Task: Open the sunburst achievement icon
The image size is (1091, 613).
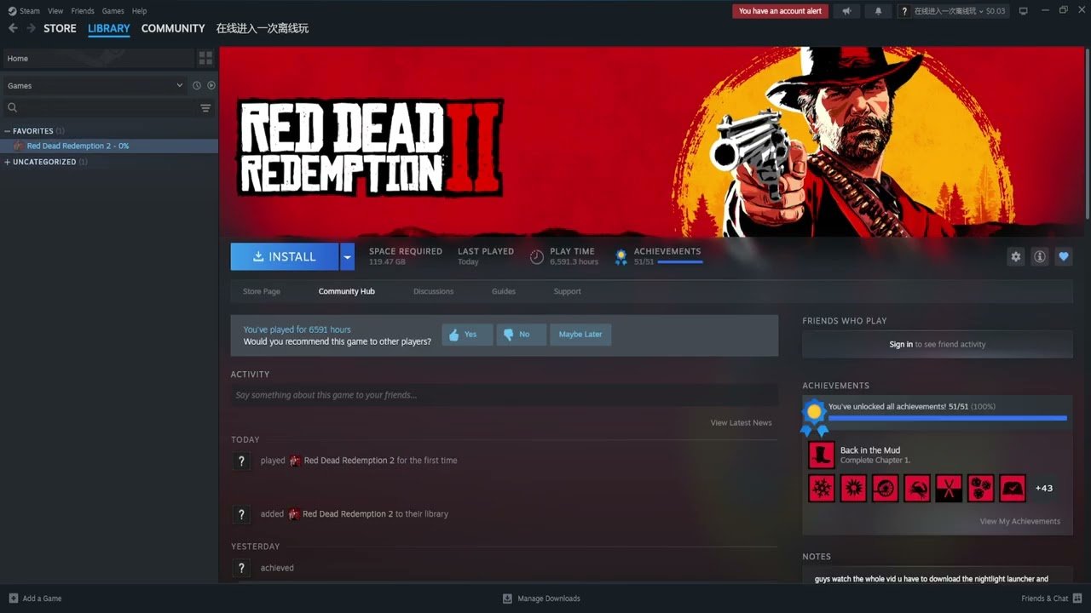Action: coord(853,488)
